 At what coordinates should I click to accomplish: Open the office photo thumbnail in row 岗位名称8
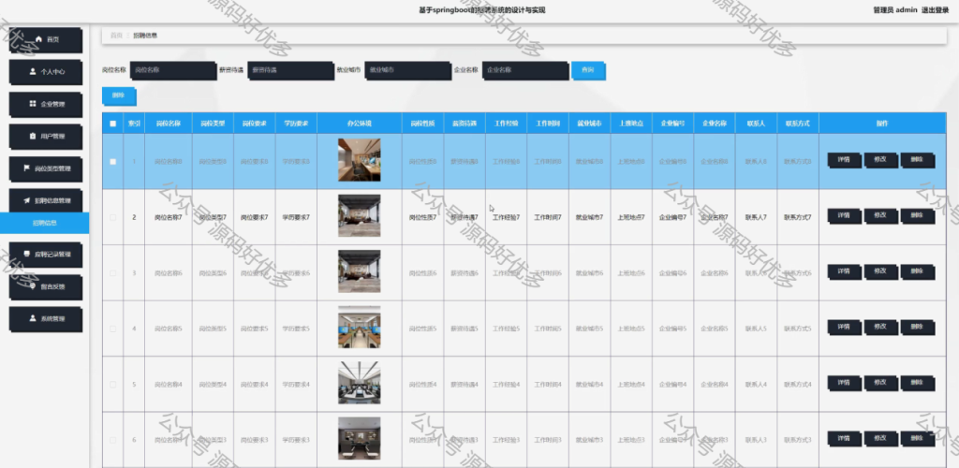point(359,160)
